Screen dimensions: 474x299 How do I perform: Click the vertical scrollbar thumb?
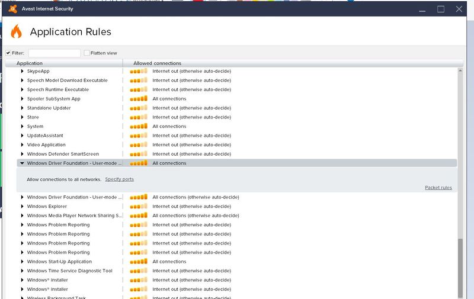point(460,268)
